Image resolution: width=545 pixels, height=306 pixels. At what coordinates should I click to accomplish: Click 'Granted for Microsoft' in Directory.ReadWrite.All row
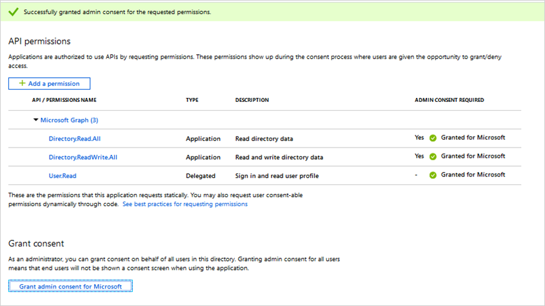pos(473,156)
